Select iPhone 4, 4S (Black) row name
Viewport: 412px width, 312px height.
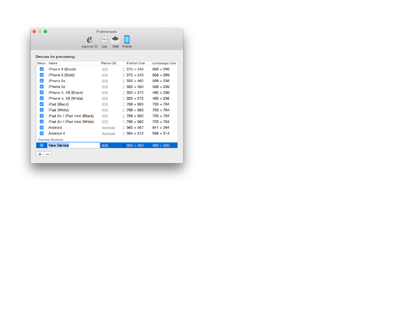66,92
